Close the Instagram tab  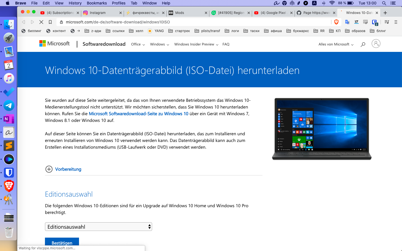[121, 13]
